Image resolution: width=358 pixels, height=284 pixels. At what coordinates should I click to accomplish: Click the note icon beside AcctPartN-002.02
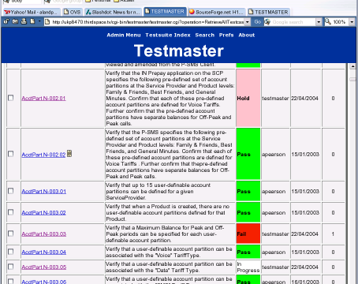point(69,154)
